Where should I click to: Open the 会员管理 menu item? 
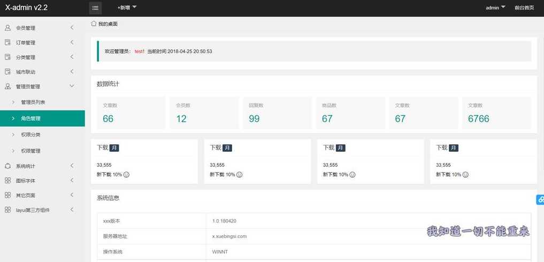pyautogui.click(x=42, y=28)
